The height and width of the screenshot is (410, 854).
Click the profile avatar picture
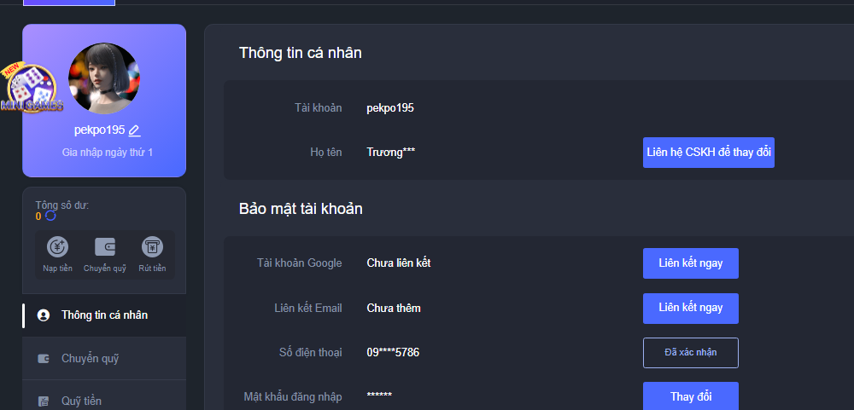tap(104, 78)
